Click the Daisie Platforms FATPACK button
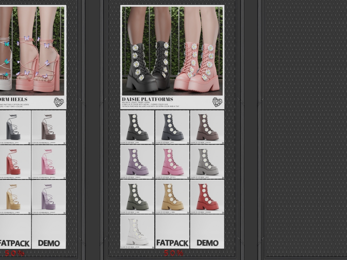 (172, 232)
